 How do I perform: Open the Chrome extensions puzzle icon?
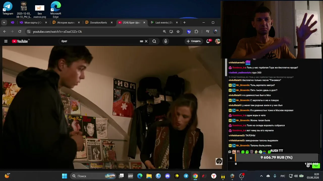point(196,31)
